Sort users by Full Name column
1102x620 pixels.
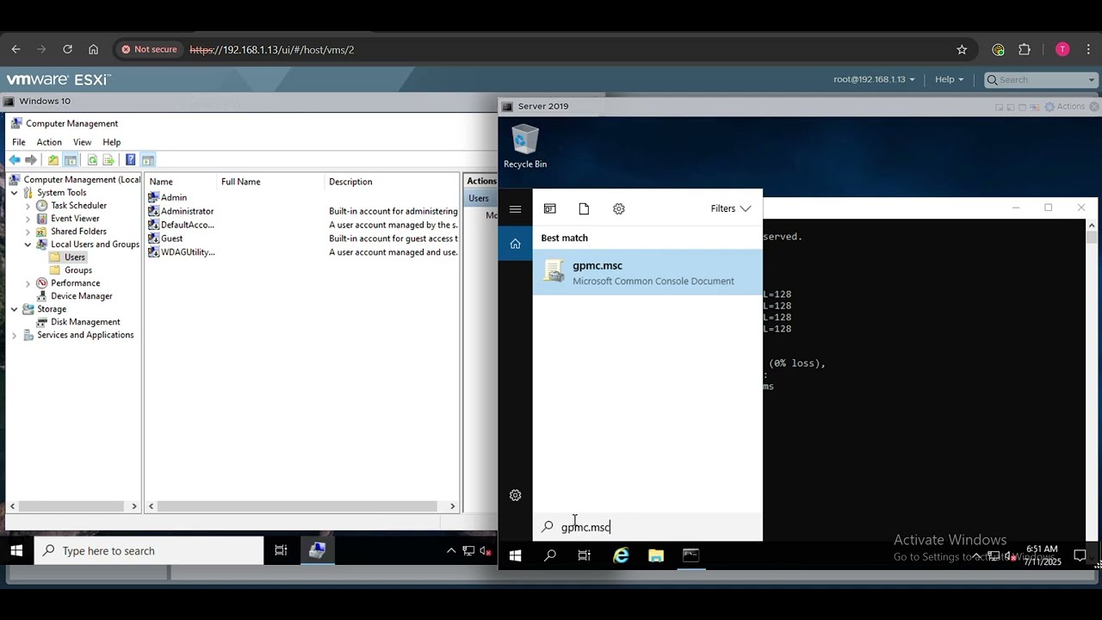click(x=270, y=182)
